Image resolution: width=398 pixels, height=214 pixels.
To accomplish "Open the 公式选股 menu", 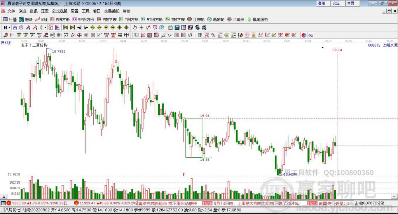I will tap(59, 11).
